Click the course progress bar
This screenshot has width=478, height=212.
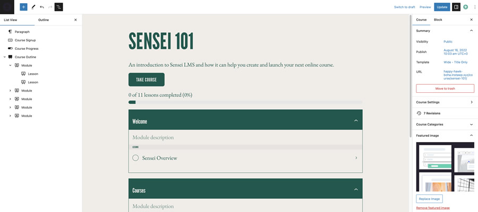coord(245,102)
